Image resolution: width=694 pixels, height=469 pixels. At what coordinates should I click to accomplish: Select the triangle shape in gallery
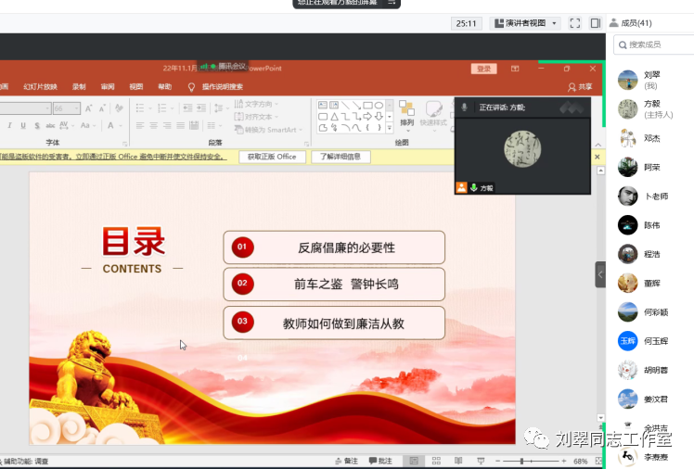point(334,117)
